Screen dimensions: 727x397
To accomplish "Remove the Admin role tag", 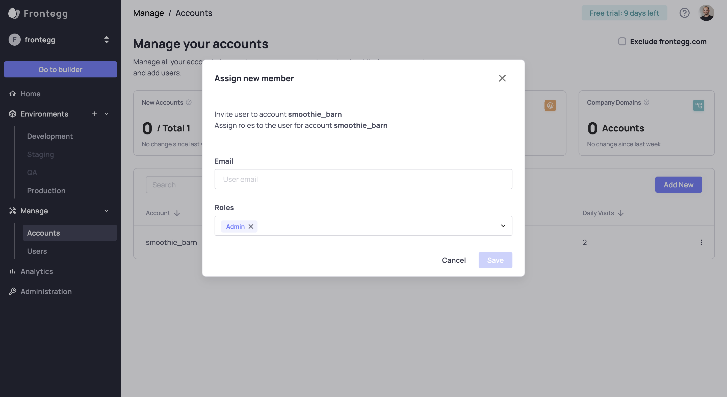I will click(251, 226).
